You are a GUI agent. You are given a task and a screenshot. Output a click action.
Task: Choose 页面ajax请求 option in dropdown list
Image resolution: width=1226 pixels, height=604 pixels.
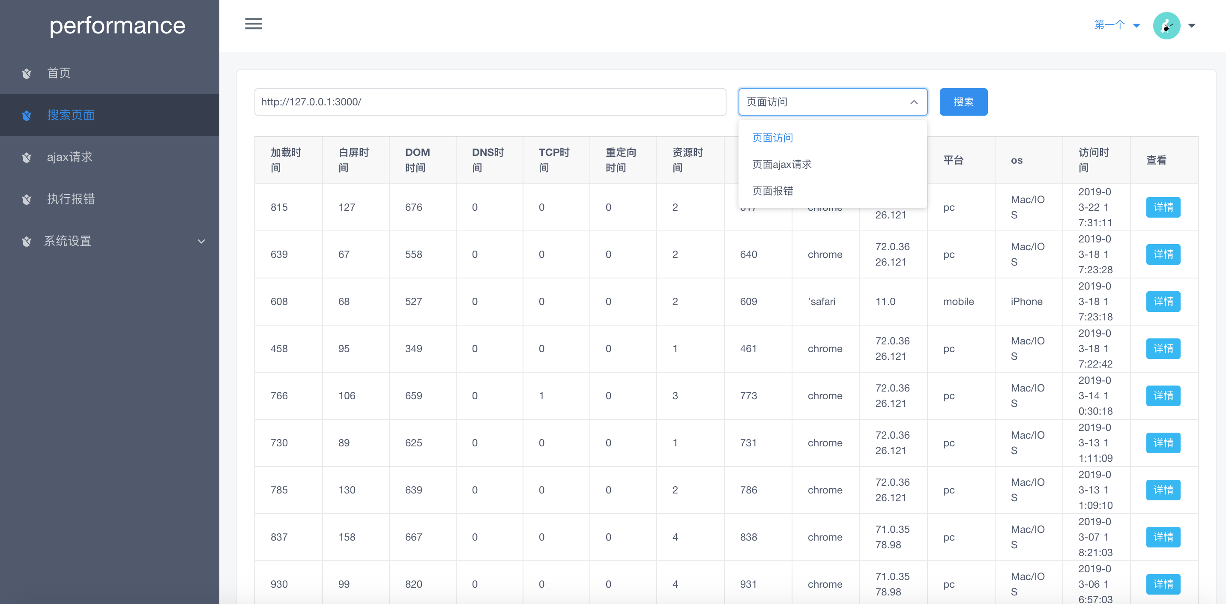click(x=832, y=164)
